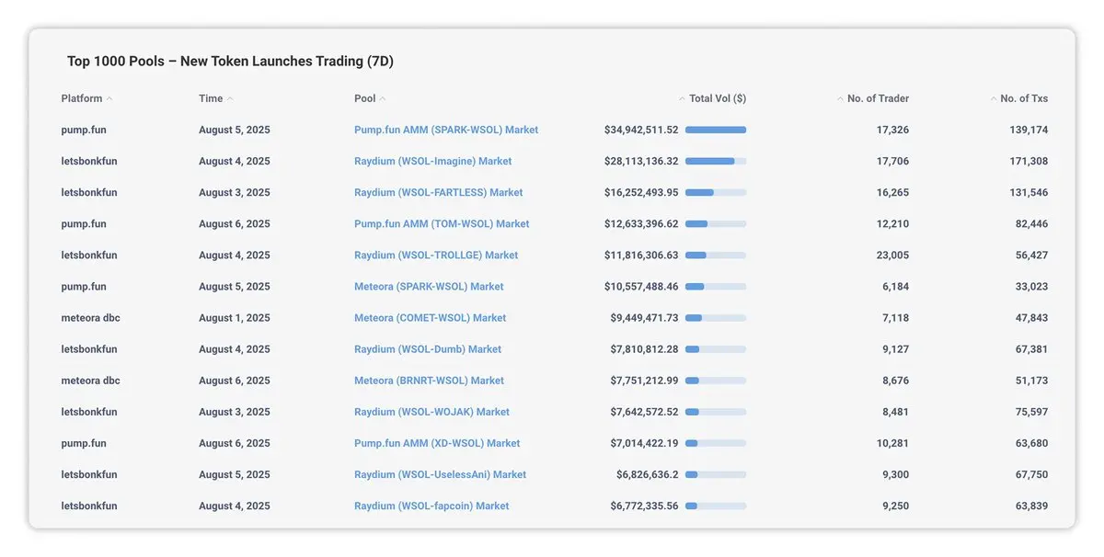Open Raydium (WSOL-WOJAK) Market link
The width and height of the screenshot is (1104, 557).
tap(432, 412)
